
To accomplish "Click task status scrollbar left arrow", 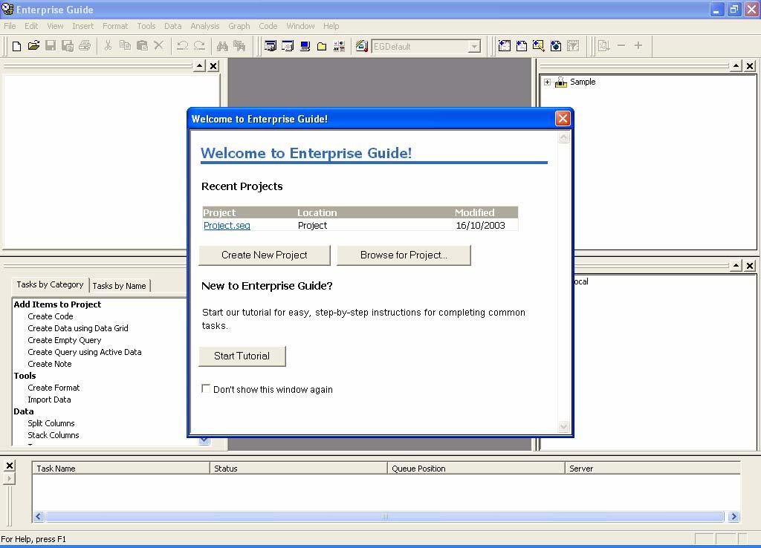I will click(x=39, y=517).
